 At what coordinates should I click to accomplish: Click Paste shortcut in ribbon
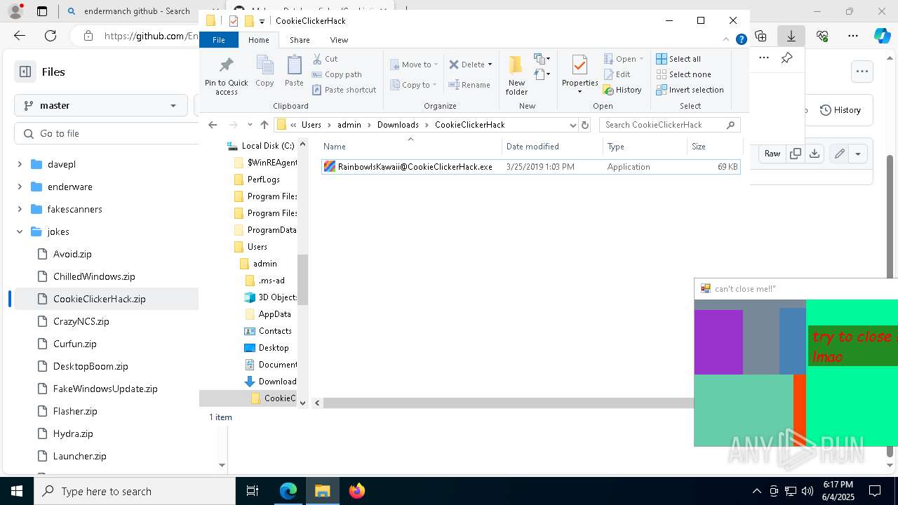pos(344,90)
